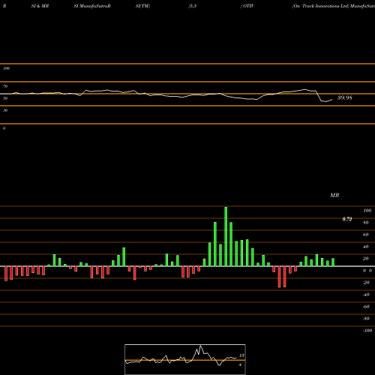
Task: Click the MR axis label 40
Action: pyautogui.click(x=366, y=247)
